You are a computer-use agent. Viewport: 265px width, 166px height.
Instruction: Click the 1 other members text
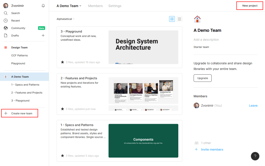coord(206,143)
